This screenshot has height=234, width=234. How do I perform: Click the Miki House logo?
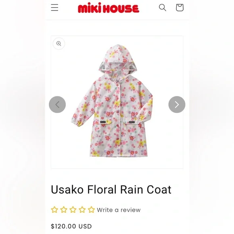click(x=109, y=8)
